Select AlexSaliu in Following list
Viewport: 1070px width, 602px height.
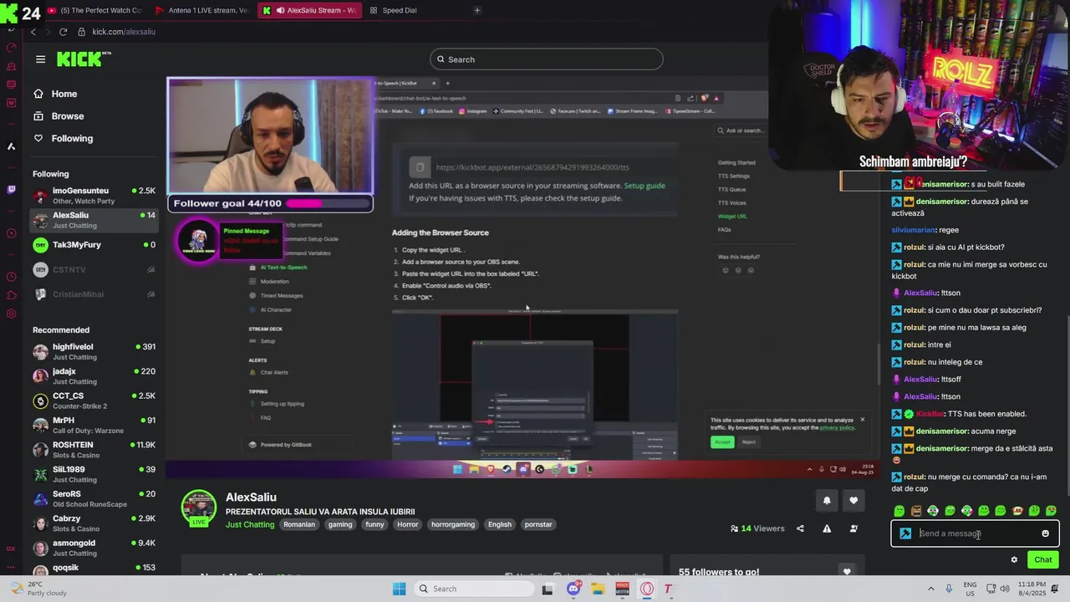[x=94, y=221]
